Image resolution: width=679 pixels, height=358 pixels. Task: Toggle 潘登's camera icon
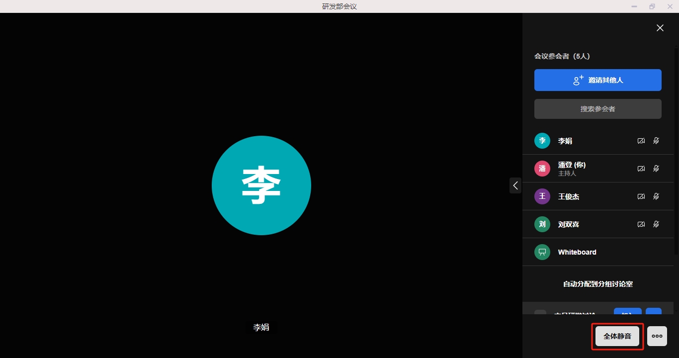coord(641,169)
